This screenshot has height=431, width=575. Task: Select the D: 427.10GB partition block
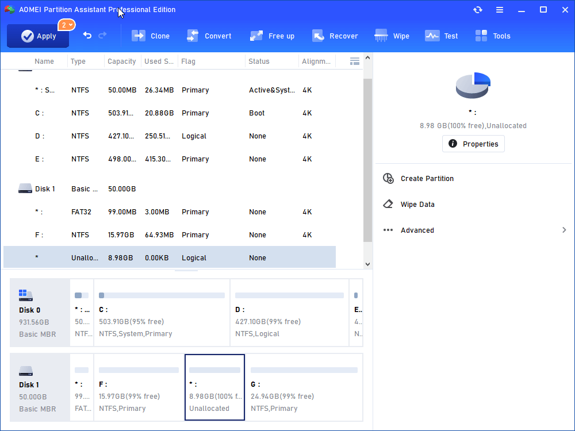pos(289,313)
